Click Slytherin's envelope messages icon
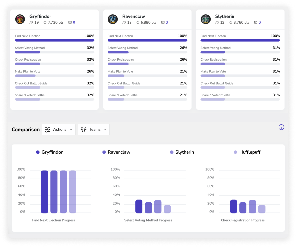Screen dimensions: 296x247 [256, 22]
